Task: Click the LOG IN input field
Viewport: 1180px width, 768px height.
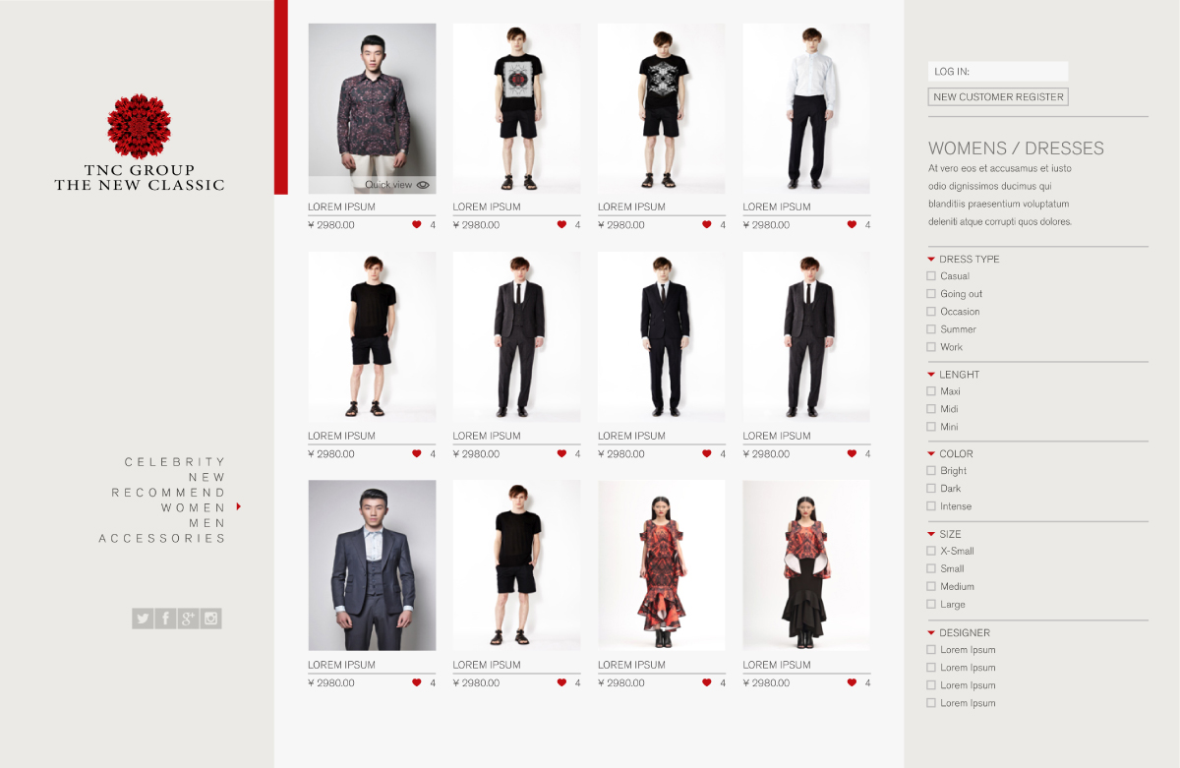Action: coord(998,71)
